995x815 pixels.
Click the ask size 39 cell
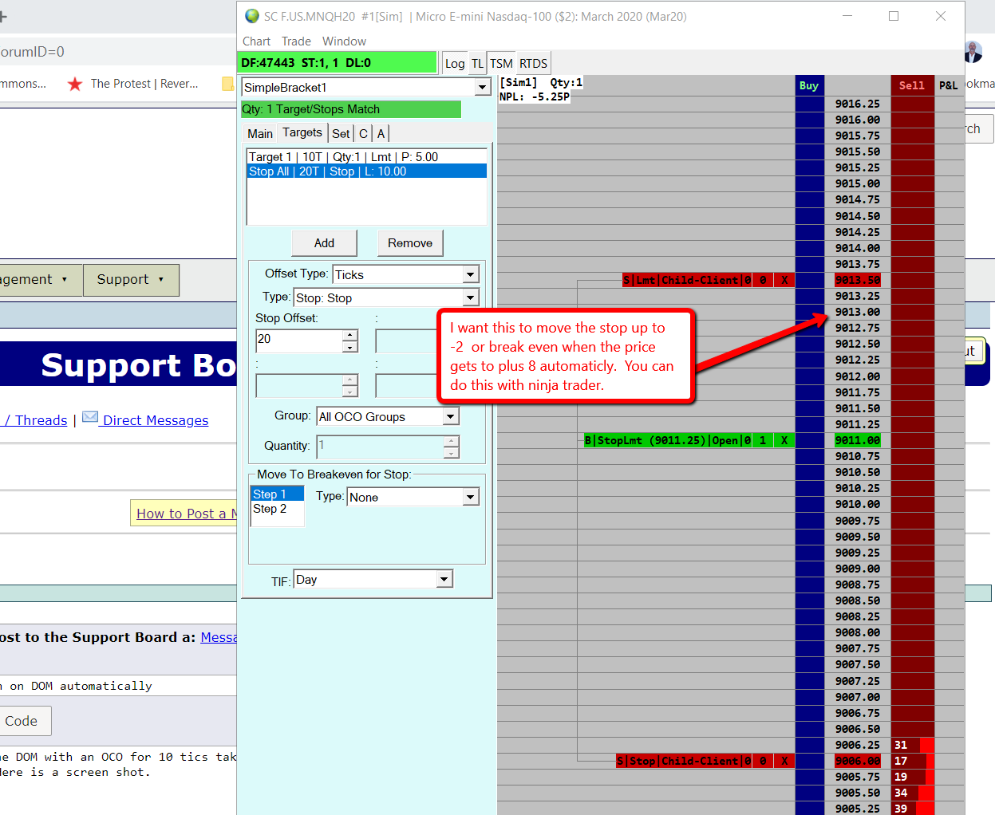click(x=913, y=809)
